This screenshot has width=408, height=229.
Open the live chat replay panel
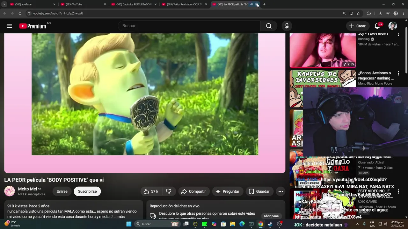(x=271, y=216)
